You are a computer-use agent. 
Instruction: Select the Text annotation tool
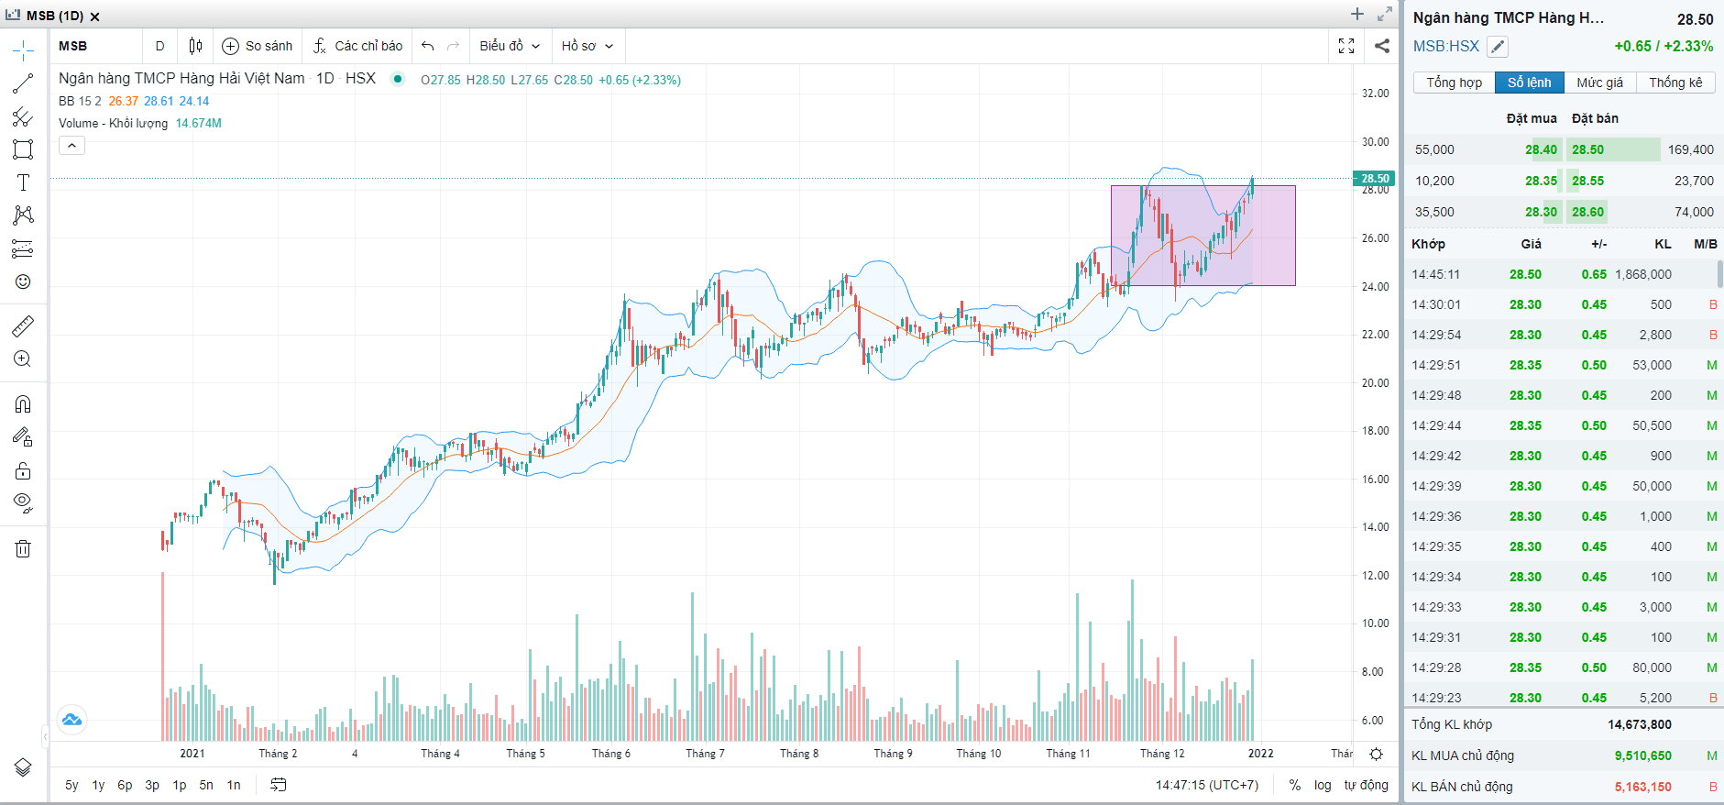click(23, 182)
